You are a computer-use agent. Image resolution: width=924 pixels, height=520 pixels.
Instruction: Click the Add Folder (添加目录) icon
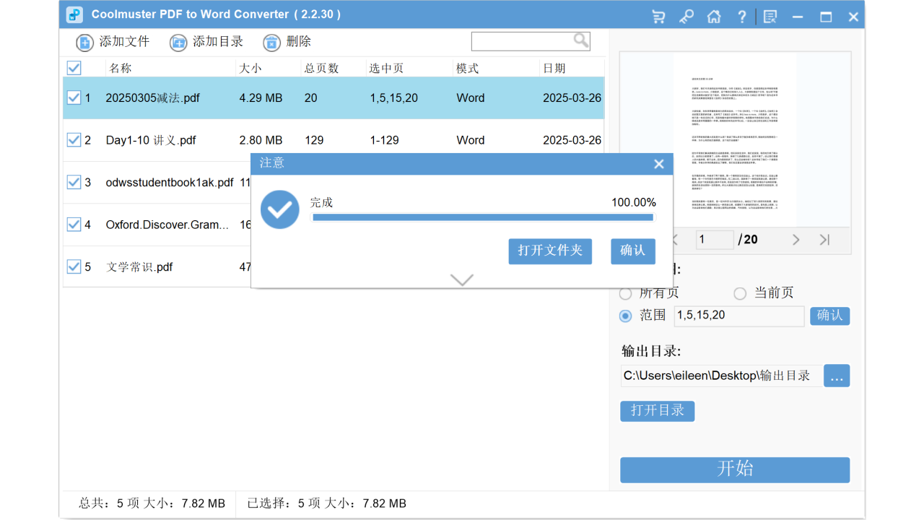pos(178,42)
